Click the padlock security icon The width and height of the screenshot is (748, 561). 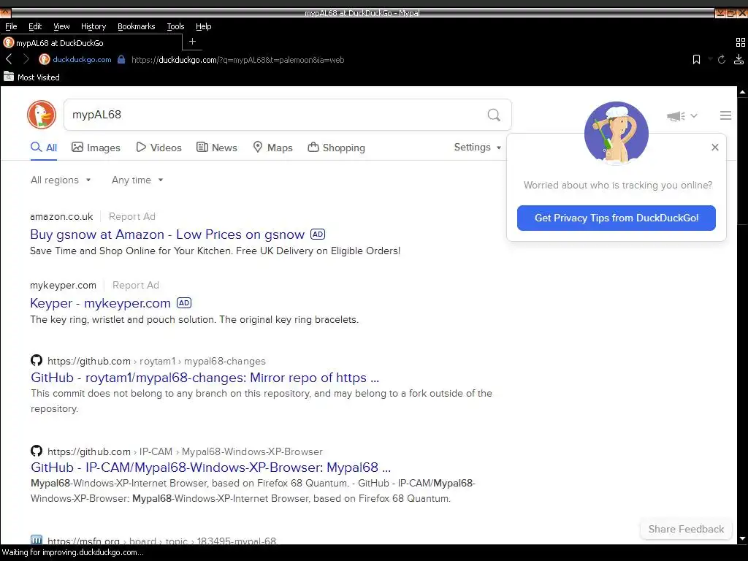coord(121,60)
